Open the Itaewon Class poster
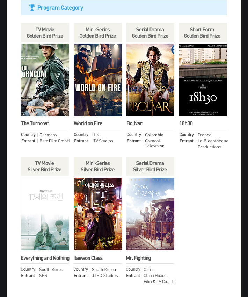Viewport: 248px width, 297px height. tap(97, 214)
